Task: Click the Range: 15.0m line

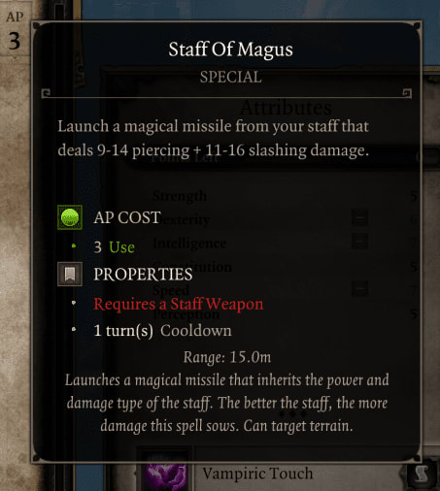Action: (227, 357)
